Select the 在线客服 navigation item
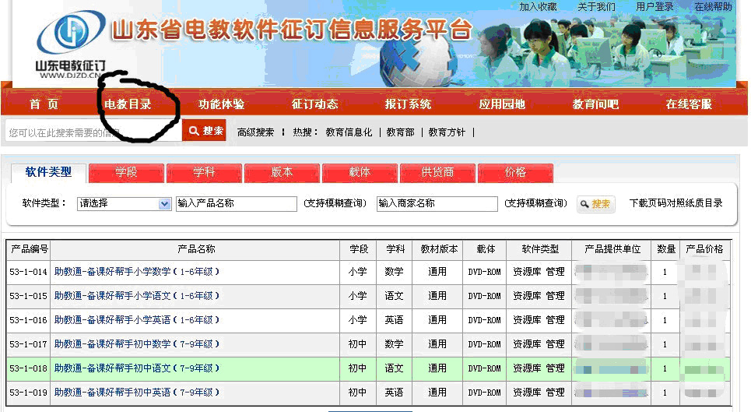The image size is (751, 412). point(688,104)
